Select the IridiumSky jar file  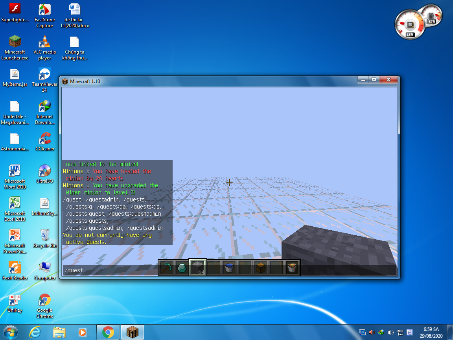(x=44, y=207)
